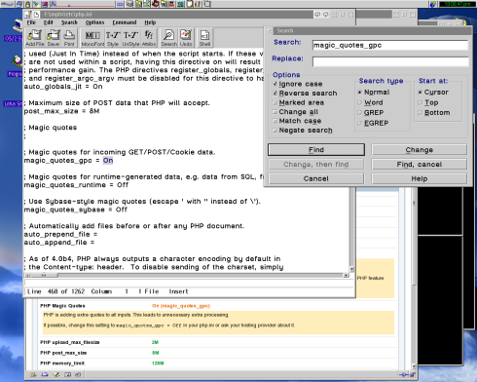
Task: Click the UnStyle toolbar icon
Action: (x=130, y=38)
